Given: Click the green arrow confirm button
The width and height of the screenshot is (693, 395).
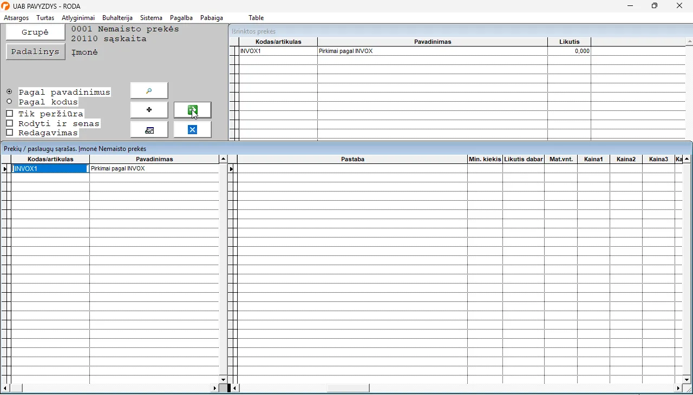Looking at the screenshot, I should [x=193, y=110].
